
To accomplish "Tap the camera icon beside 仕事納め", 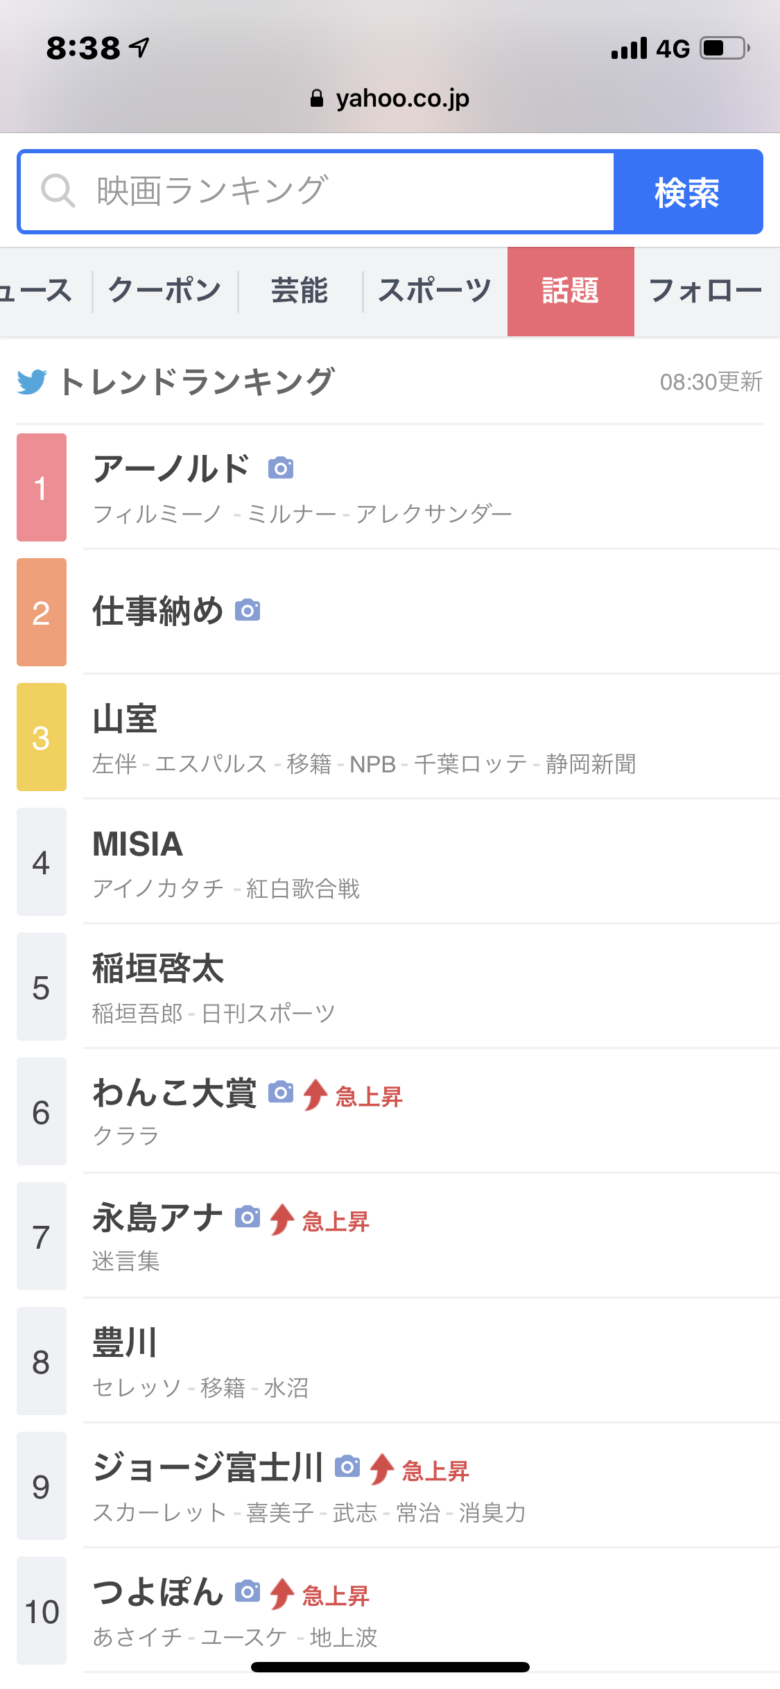I will [x=248, y=611].
